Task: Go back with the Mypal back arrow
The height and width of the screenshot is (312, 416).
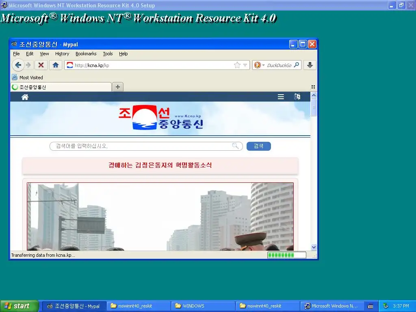Action: click(18, 65)
